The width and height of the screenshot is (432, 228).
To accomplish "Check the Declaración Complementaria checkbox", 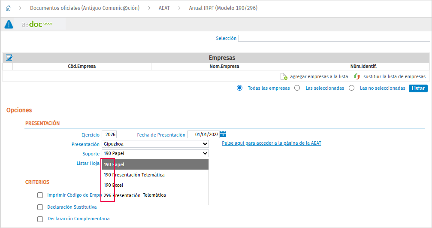I will coord(40,219).
